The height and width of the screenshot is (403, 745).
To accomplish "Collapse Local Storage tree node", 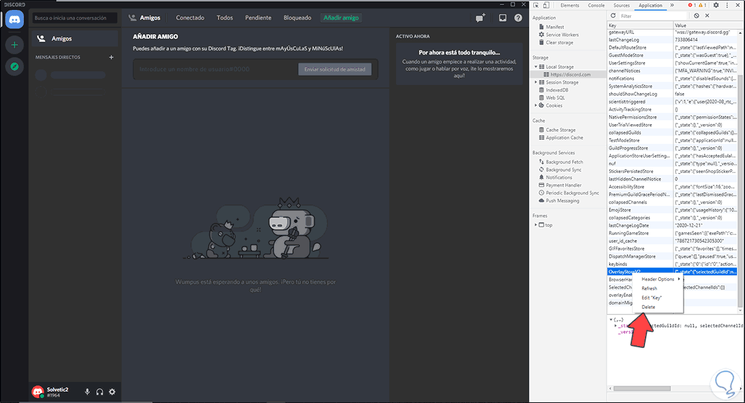I will pyautogui.click(x=535, y=66).
